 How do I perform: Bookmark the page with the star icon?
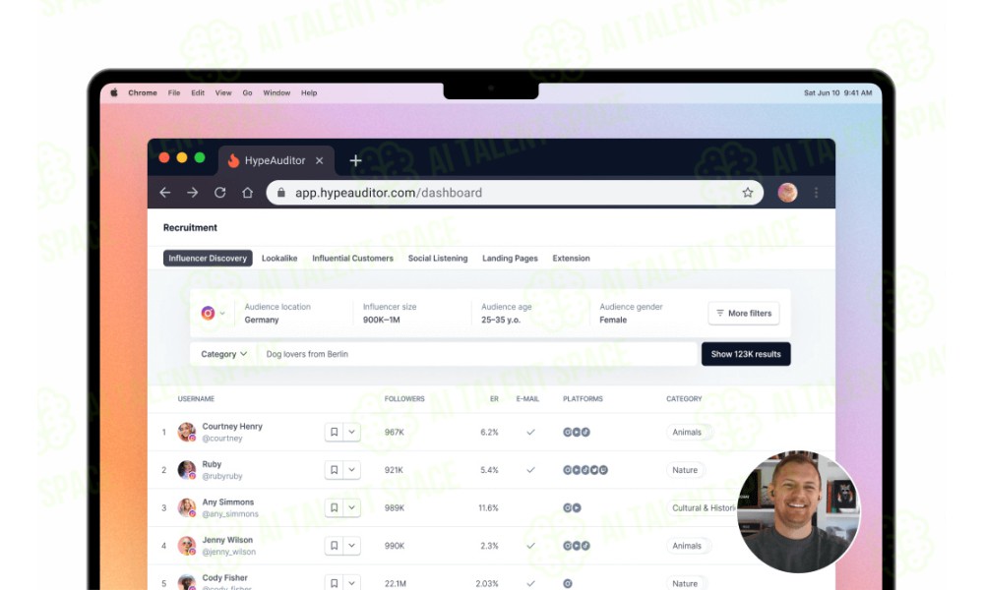748,193
